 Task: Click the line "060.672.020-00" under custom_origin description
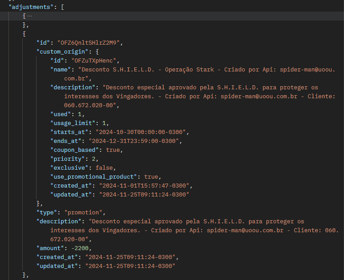[88, 105]
